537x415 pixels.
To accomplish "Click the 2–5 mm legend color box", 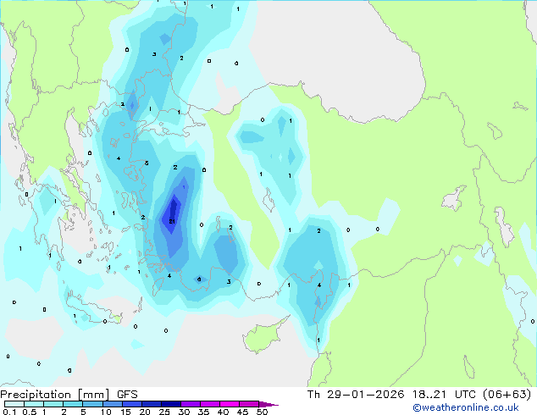I will [x=73, y=404].
